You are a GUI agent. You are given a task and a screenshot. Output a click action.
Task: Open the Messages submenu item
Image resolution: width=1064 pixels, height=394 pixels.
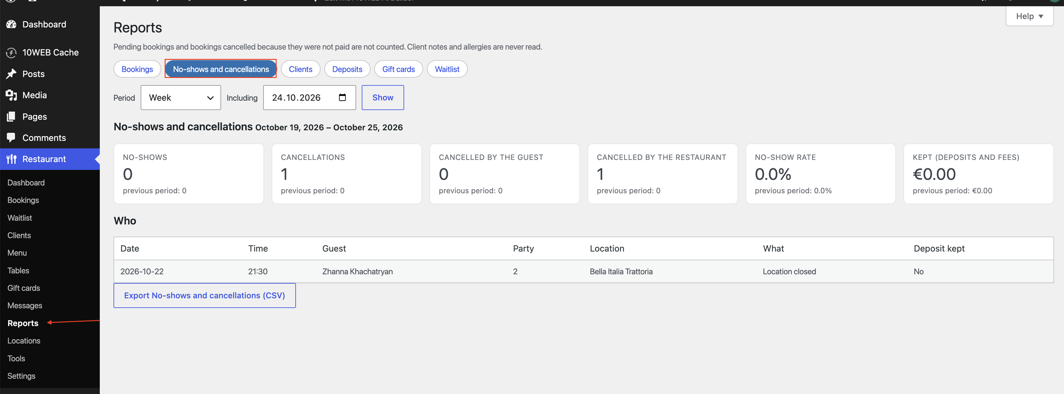click(25, 305)
